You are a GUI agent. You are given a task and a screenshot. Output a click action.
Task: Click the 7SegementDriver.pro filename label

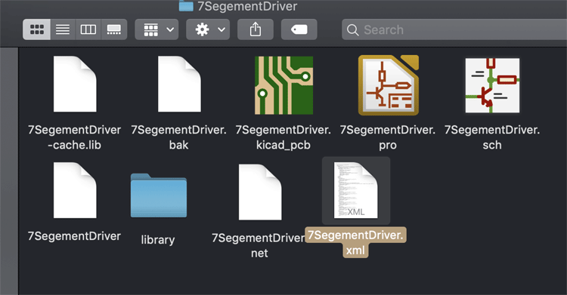point(388,137)
